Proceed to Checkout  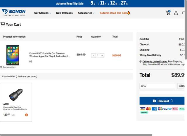(x=162, y=101)
